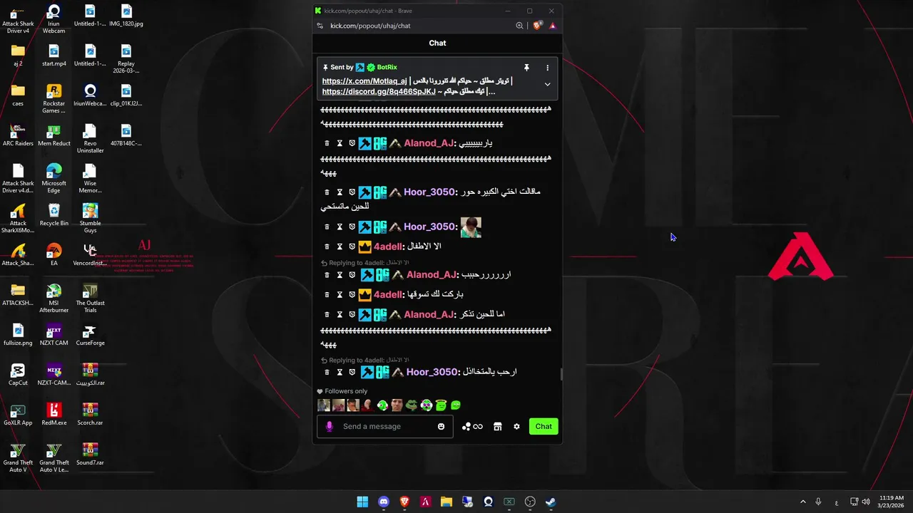This screenshot has height=513, width=913.
Task: Open Grand Theft Auto V desktop shortcut
Action: click(x=18, y=457)
